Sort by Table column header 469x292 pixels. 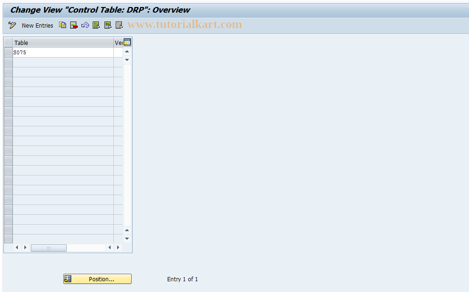(63, 43)
